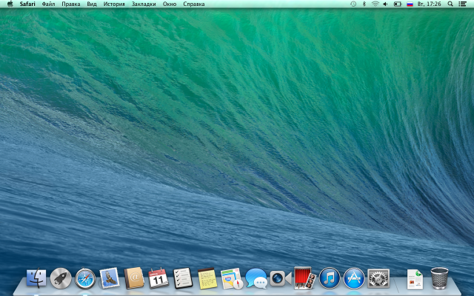Open Finder from the Dock
The height and width of the screenshot is (296, 474).
pyautogui.click(x=36, y=278)
